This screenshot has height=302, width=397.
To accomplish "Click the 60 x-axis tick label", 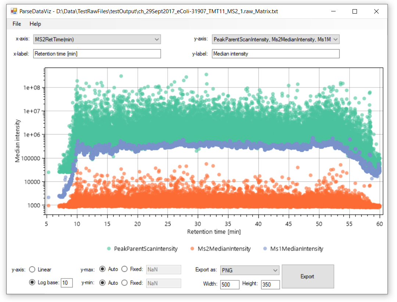I will [379, 224].
